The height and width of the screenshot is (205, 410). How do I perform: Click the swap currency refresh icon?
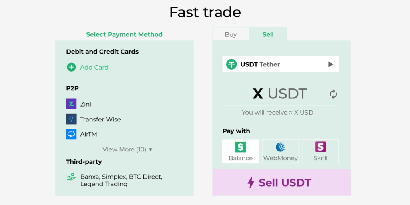[333, 94]
